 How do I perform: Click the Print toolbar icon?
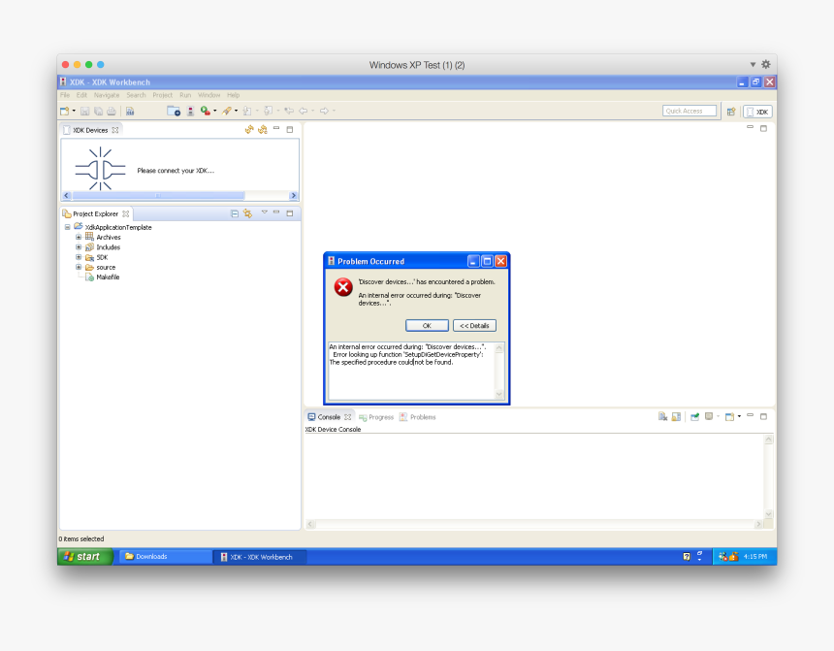[112, 111]
